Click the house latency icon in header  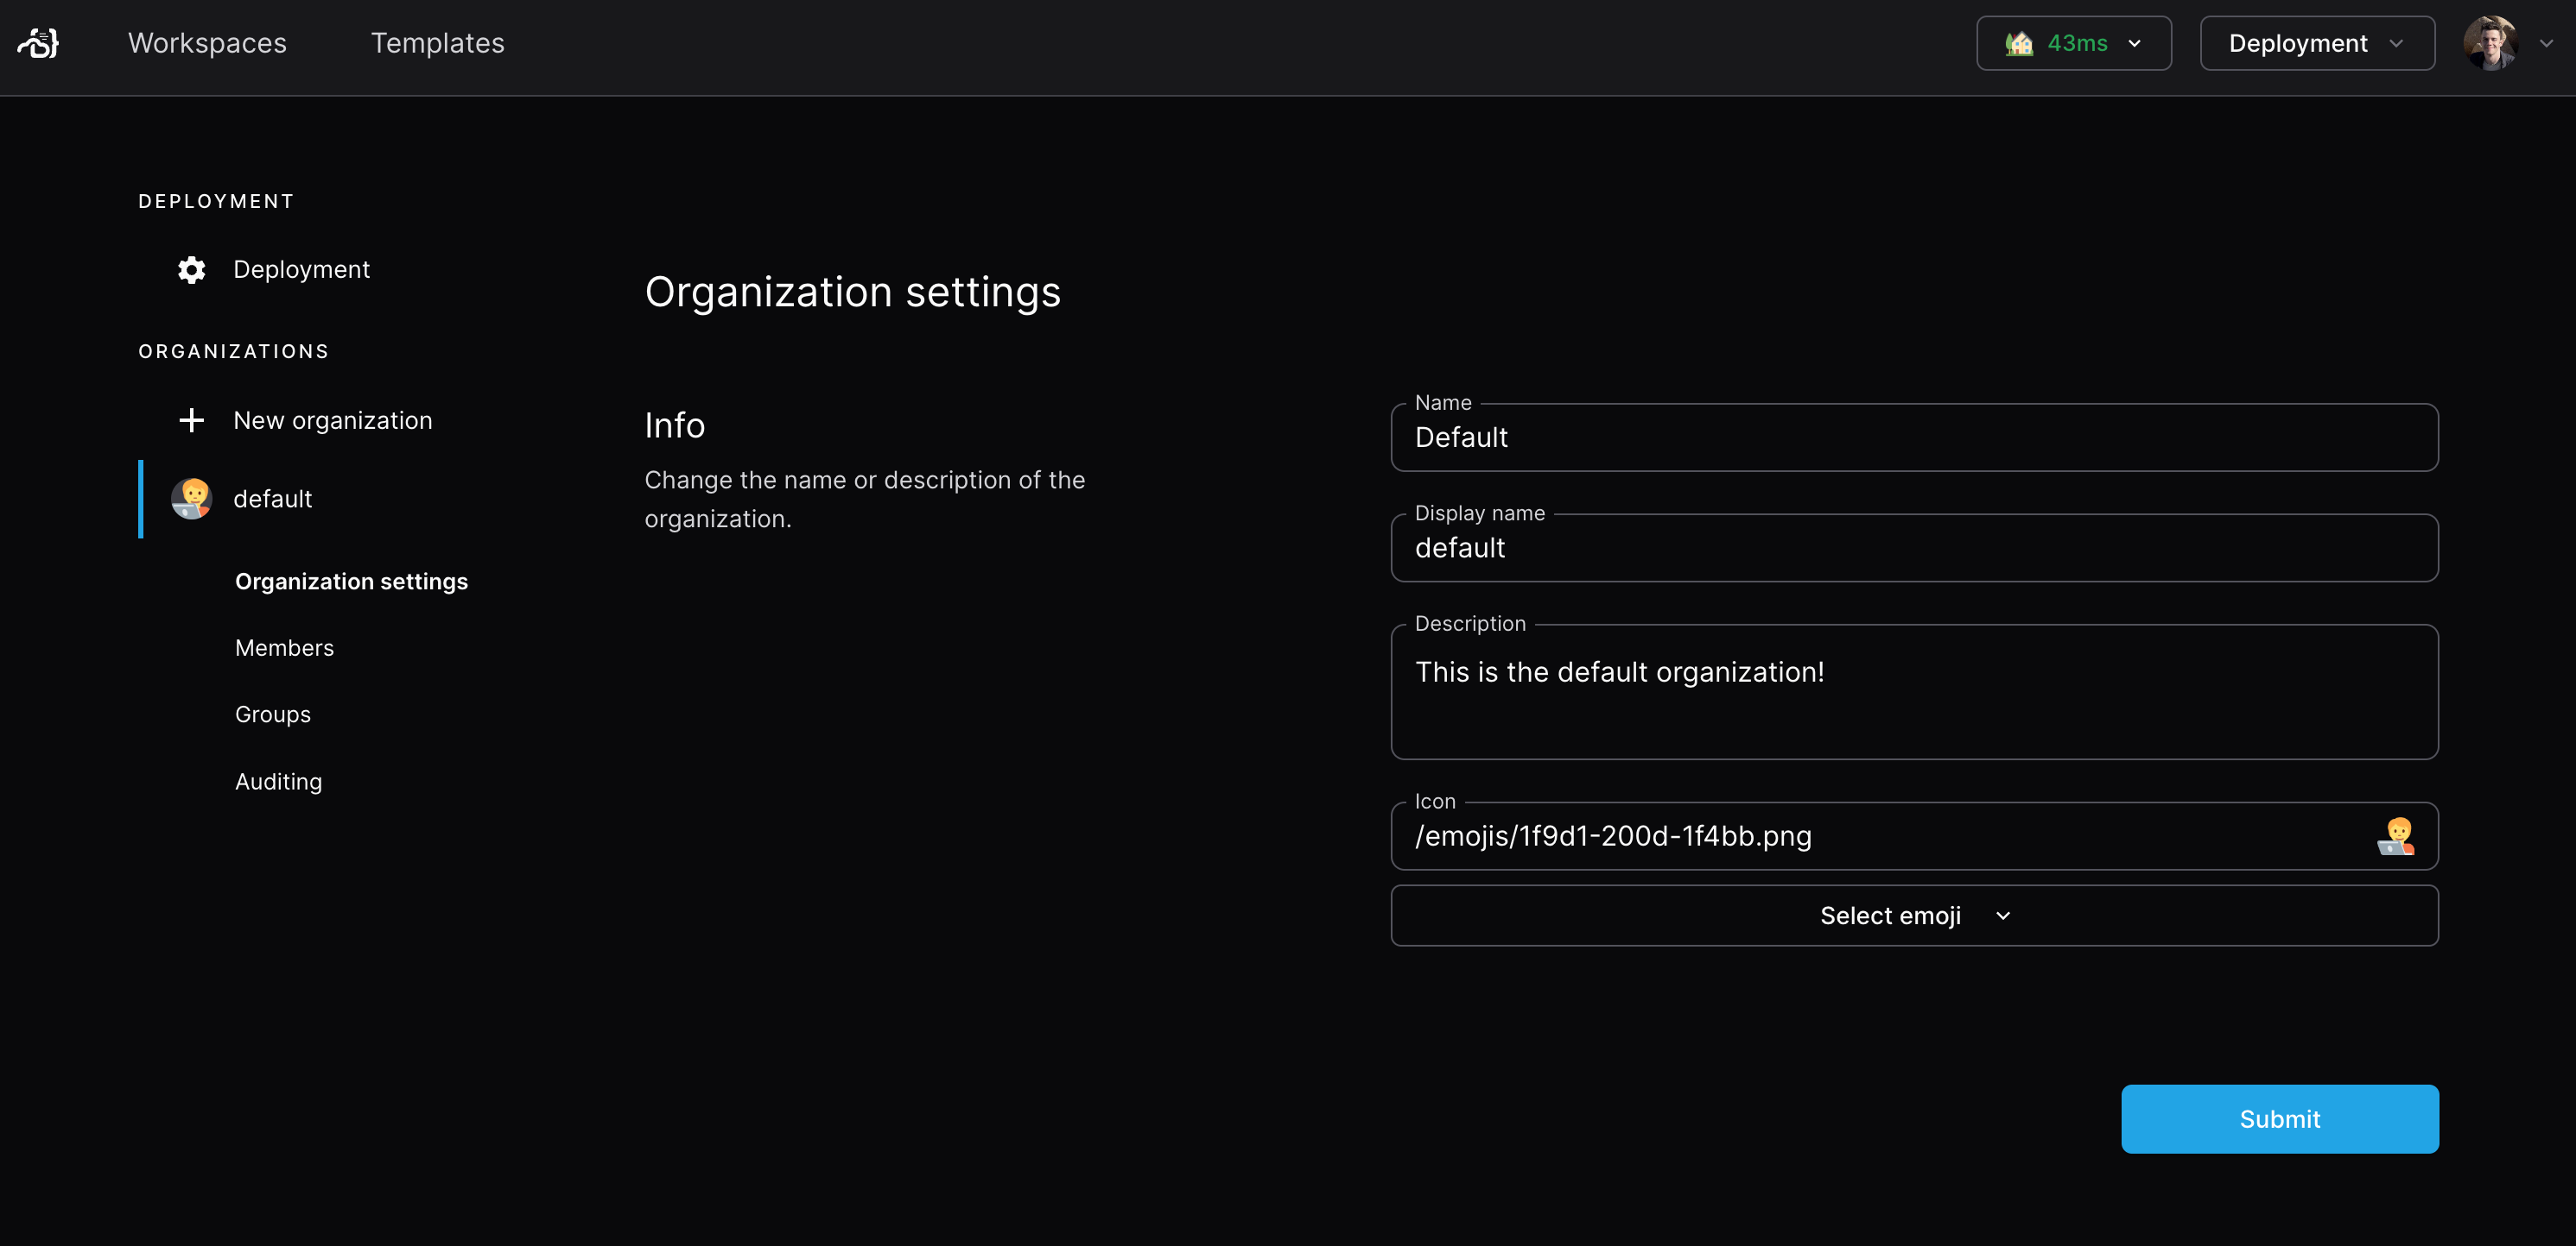(x=2018, y=44)
